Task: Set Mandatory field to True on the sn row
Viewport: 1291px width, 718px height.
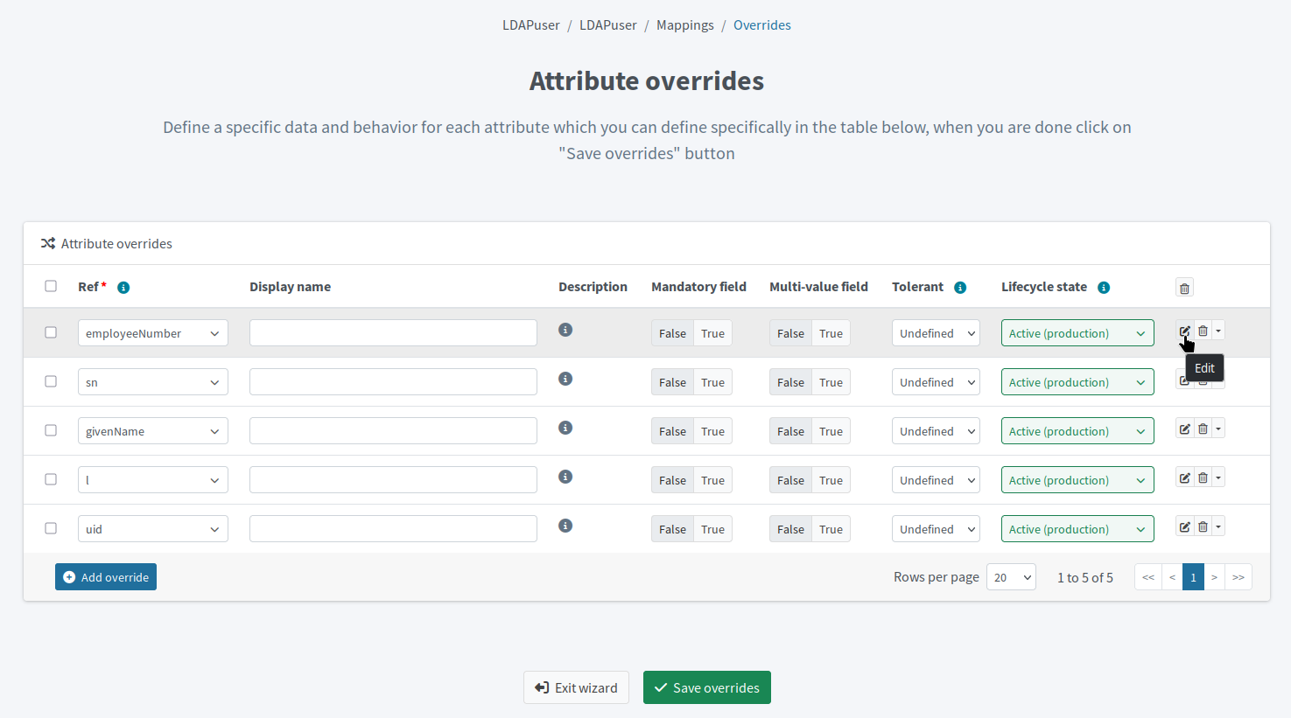Action: pyautogui.click(x=712, y=381)
